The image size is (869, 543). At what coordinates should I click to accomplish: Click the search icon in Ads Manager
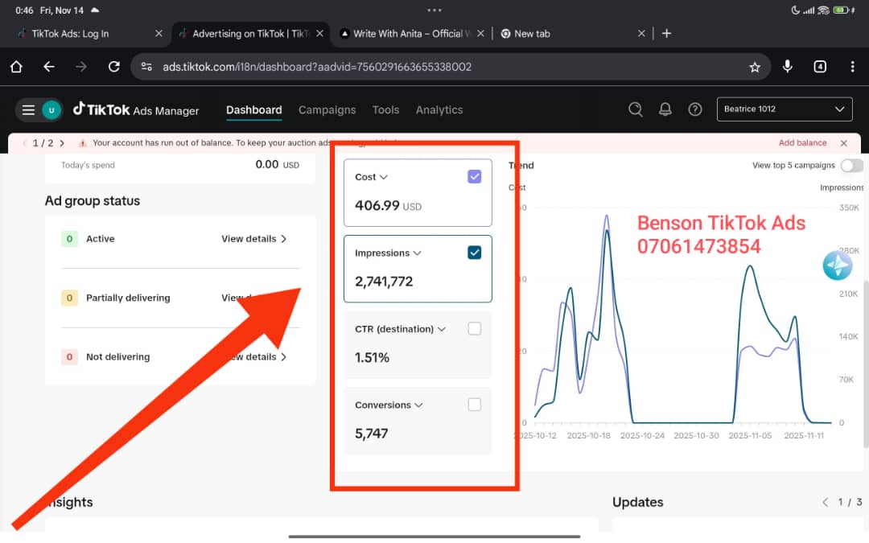point(636,109)
